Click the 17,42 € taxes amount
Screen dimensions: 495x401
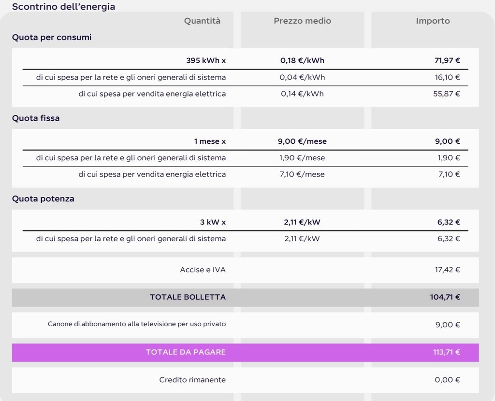coord(447,270)
